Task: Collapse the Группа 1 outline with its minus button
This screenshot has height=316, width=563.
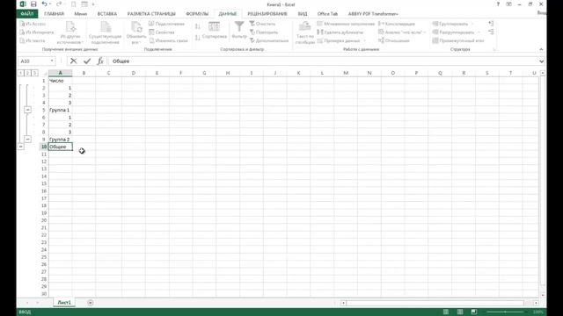Action: click(x=27, y=110)
